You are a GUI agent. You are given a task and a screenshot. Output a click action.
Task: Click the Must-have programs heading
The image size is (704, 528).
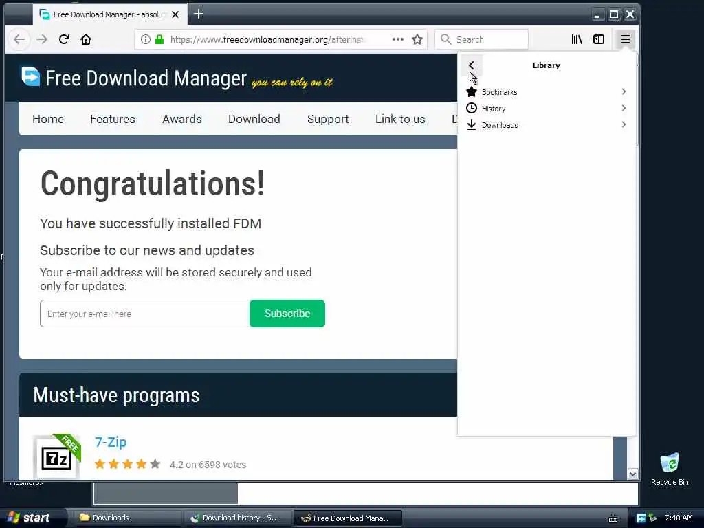coord(116,395)
